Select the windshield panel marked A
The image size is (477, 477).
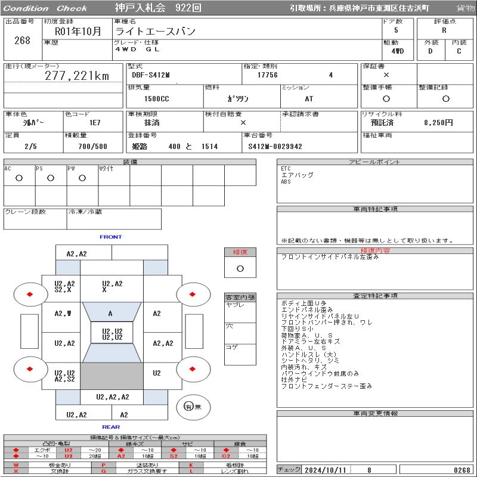(x=110, y=313)
